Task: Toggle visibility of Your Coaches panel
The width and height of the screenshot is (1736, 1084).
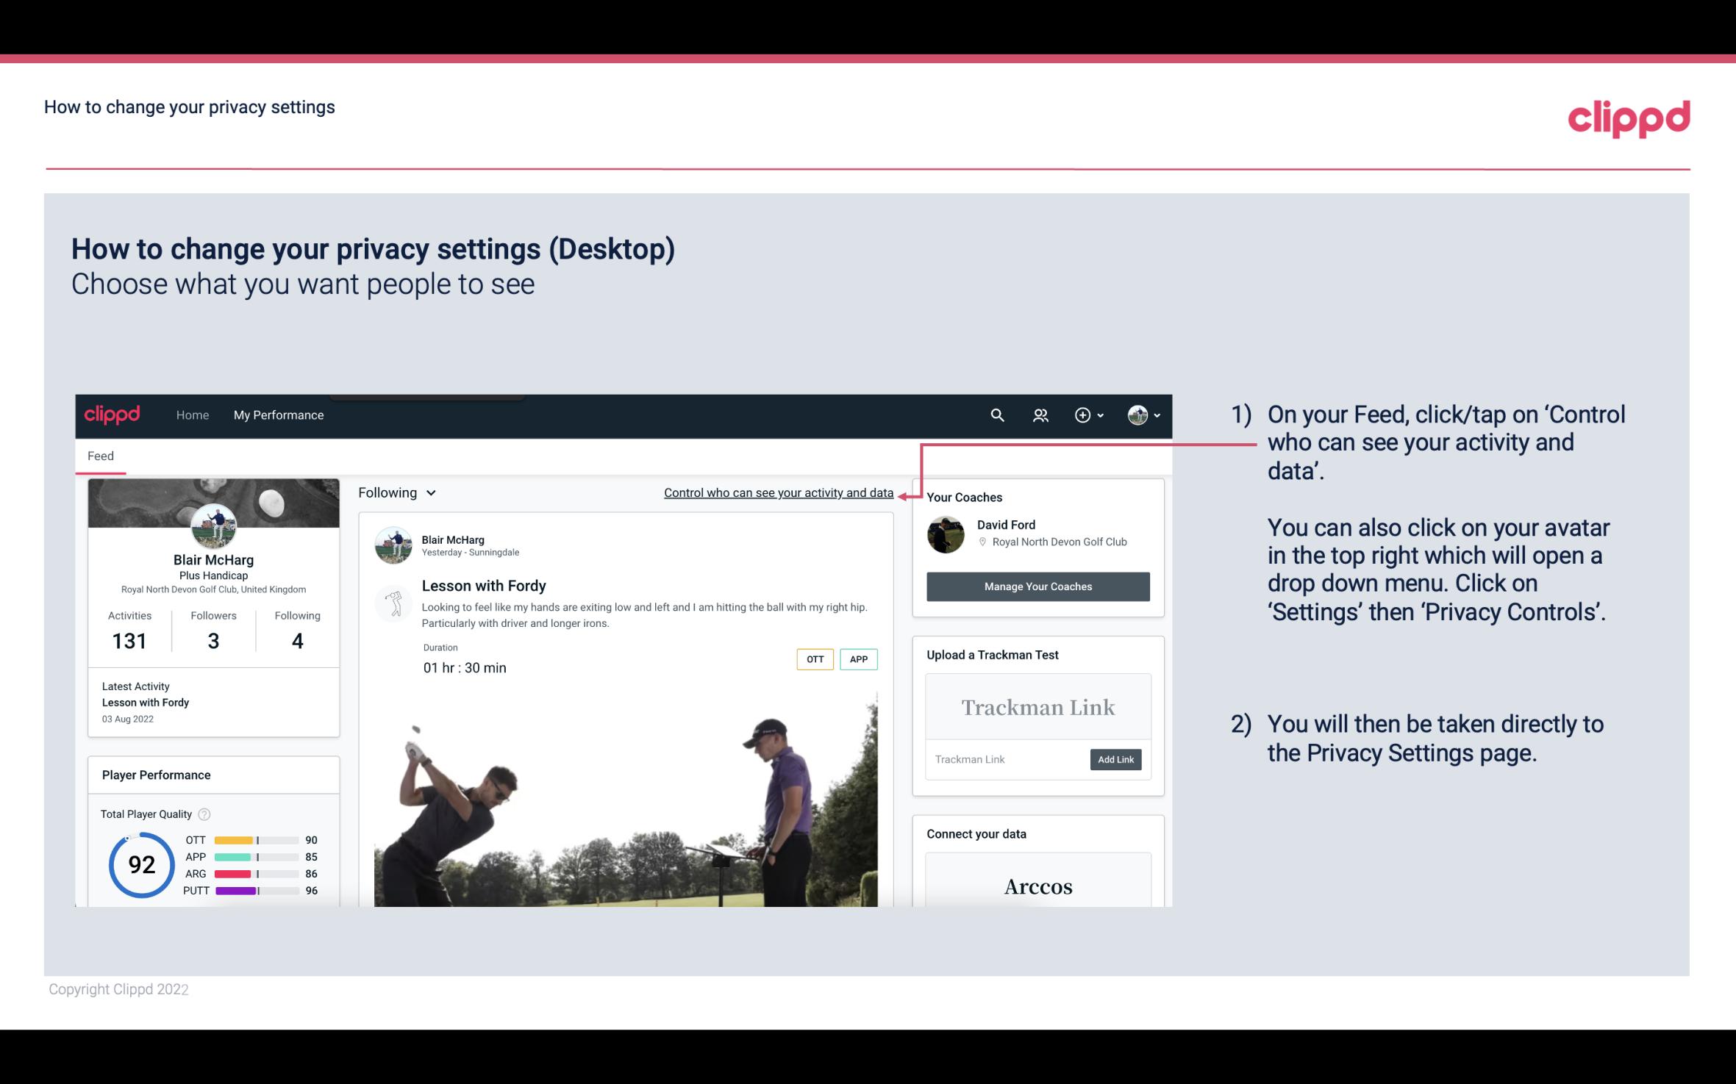Action: 964,496
